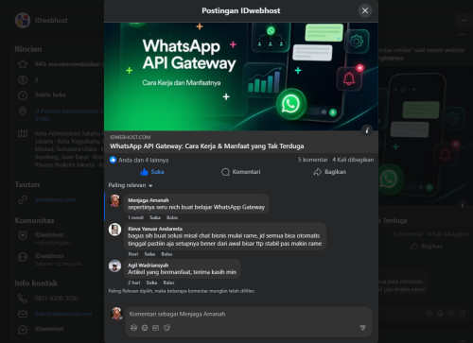Click the IDWEBHOST.COM source label

(130, 137)
